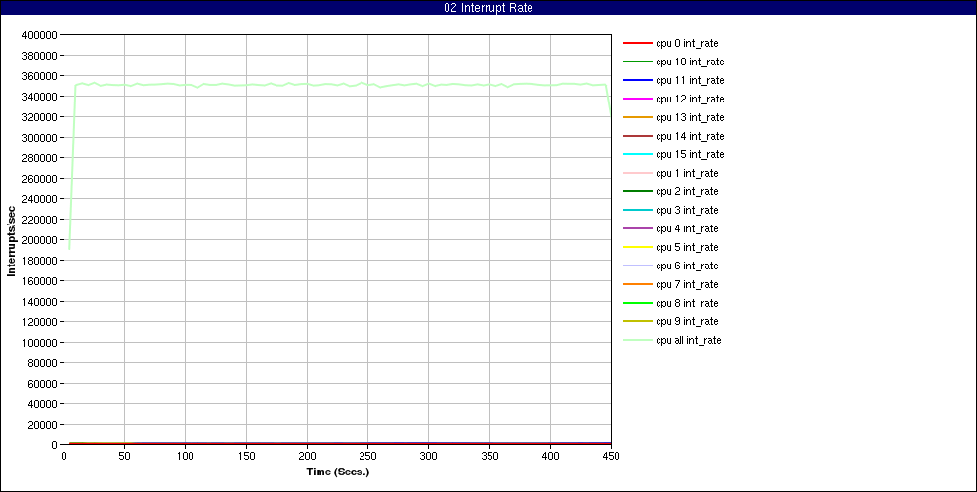This screenshot has height=492, width=977.
Task: Click the 250 x-axis tick label
Action: click(367, 456)
